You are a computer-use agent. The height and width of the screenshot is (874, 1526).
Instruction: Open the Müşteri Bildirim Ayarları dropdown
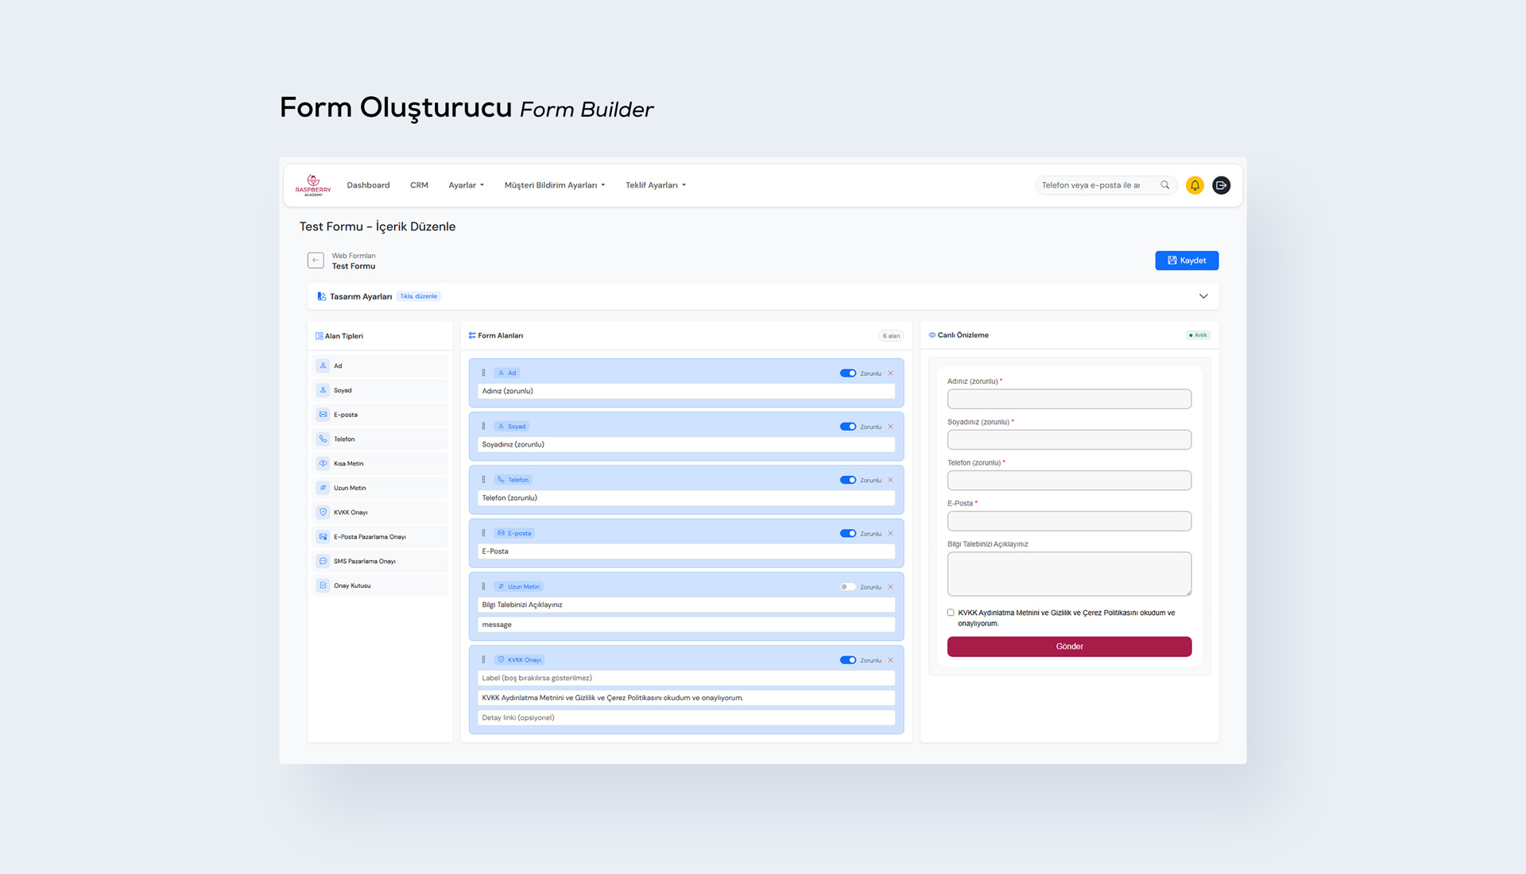pos(555,185)
